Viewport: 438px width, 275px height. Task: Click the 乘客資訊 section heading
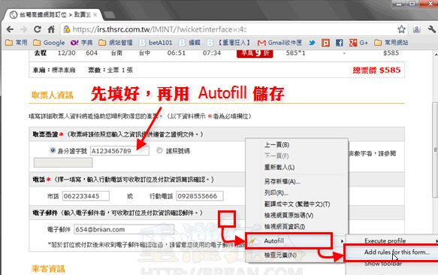pos(48,269)
